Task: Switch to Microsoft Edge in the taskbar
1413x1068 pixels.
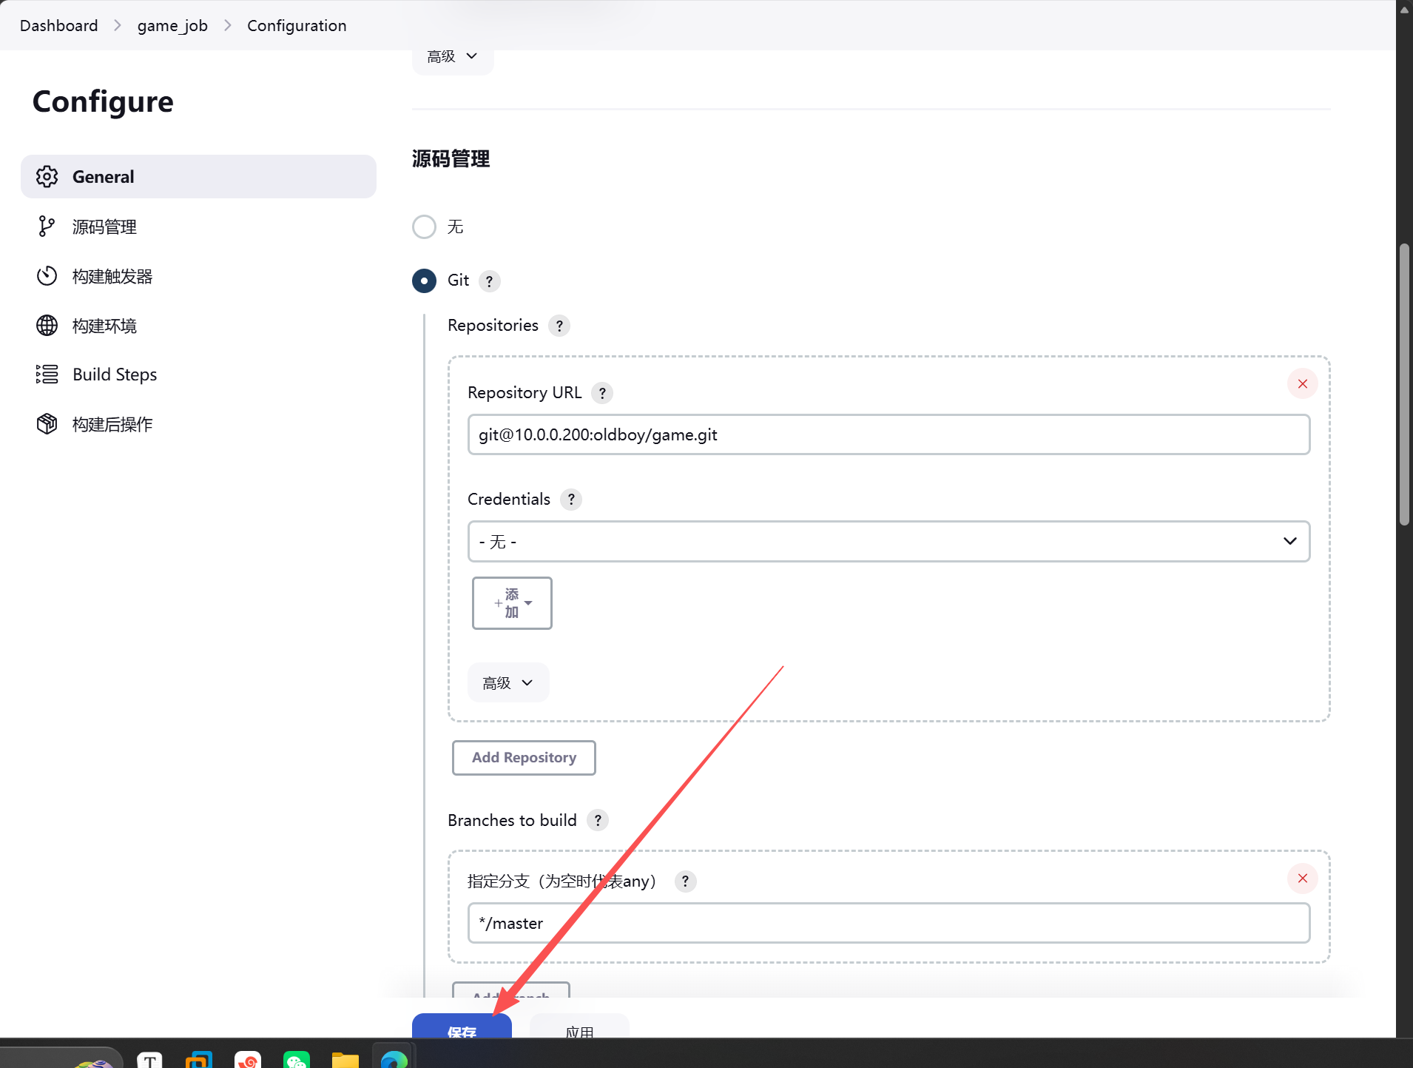Action: point(394,1059)
